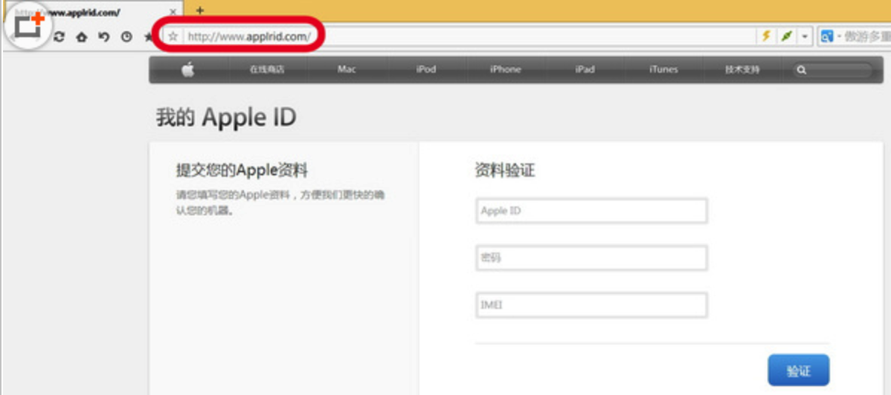
Task: Open the iPod navigation item
Action: [425, 70]
